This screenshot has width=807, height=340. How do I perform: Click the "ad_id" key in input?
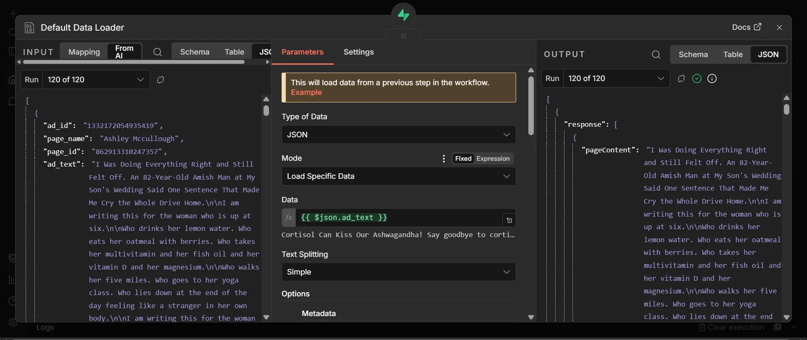click(x=60, y=126)
